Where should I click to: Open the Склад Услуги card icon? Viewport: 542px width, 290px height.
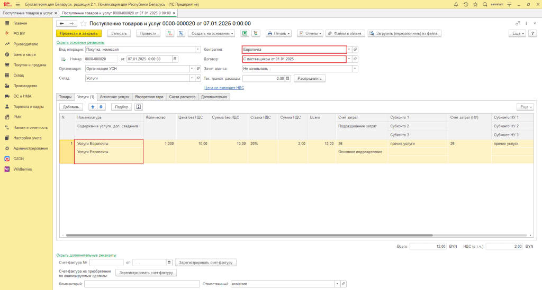point(198,78)
